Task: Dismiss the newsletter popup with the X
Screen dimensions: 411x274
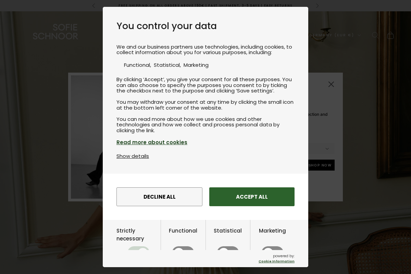Action: click(331, 84)
